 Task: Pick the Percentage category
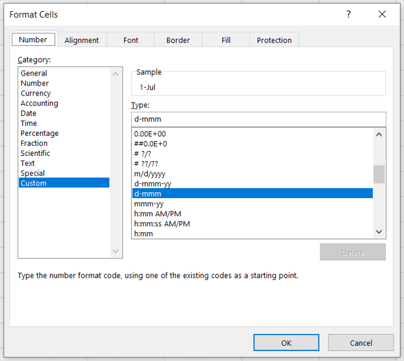click(39, 133)
